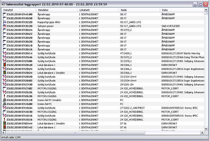Sort by the Hendelse column header
Screen dimensions: 210x141
[56, 10]
